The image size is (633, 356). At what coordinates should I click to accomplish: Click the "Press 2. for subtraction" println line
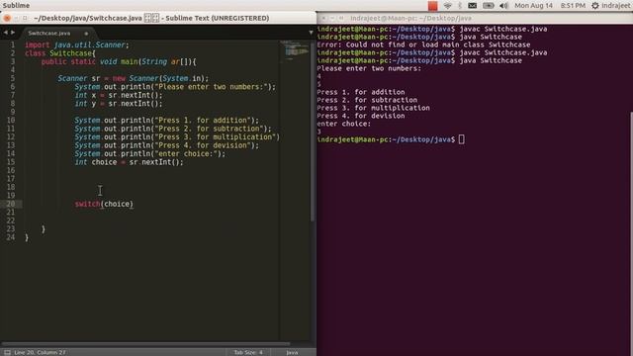pos(173,129)
